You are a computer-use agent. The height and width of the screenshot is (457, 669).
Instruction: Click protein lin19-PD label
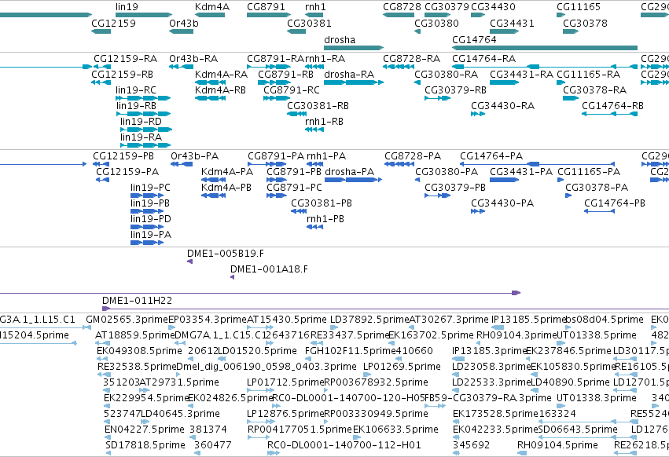point(151,219)
